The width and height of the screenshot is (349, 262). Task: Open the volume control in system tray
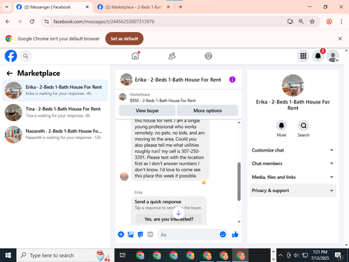point(296,255)
